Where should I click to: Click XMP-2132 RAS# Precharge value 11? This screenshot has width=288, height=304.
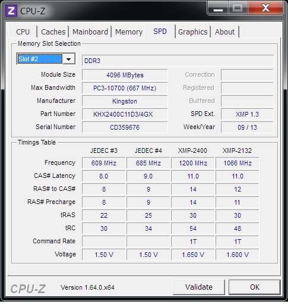pyautogui.click(x=238, y=202)
